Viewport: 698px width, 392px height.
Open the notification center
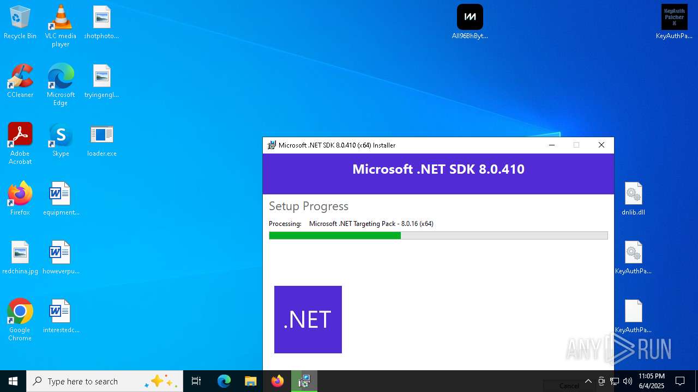tap(680, 381)
